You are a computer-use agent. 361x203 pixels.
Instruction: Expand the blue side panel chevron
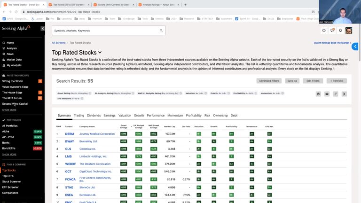[x=355, y=47]
